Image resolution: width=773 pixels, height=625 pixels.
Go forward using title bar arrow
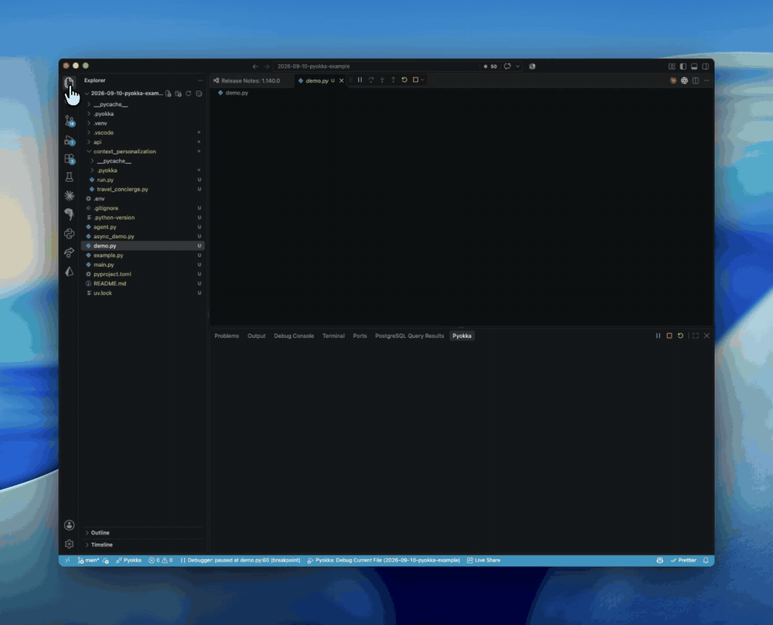pyautogui.click(x=267, y=66)
